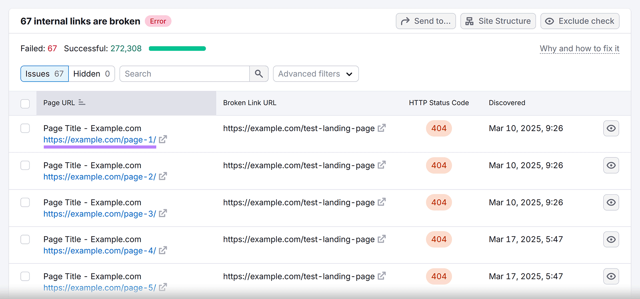
Task: Open external link icon beside page-3 URL
Action: tap(163, 213)
